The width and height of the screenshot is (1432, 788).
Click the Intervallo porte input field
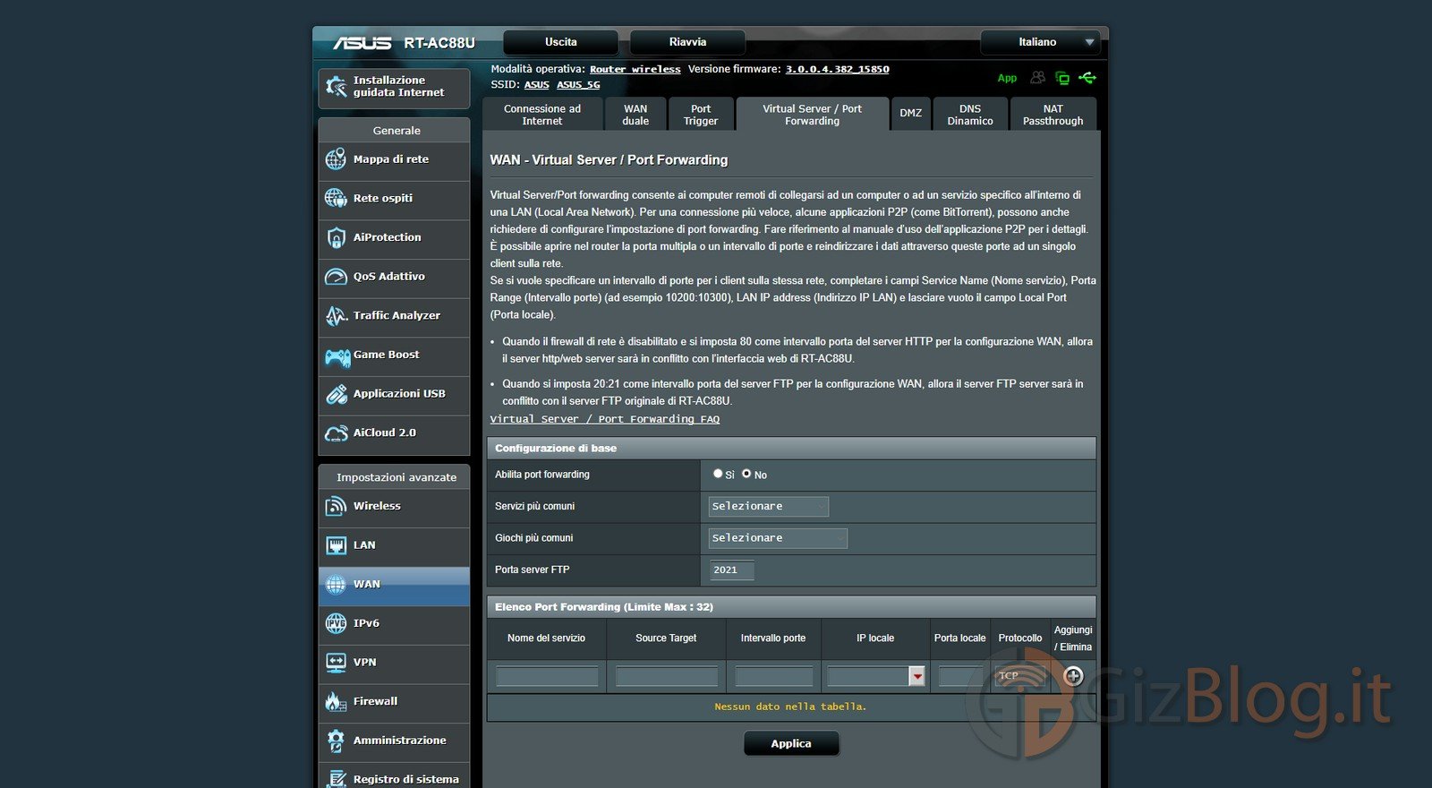pyautogui.click(x=774, y=676)
